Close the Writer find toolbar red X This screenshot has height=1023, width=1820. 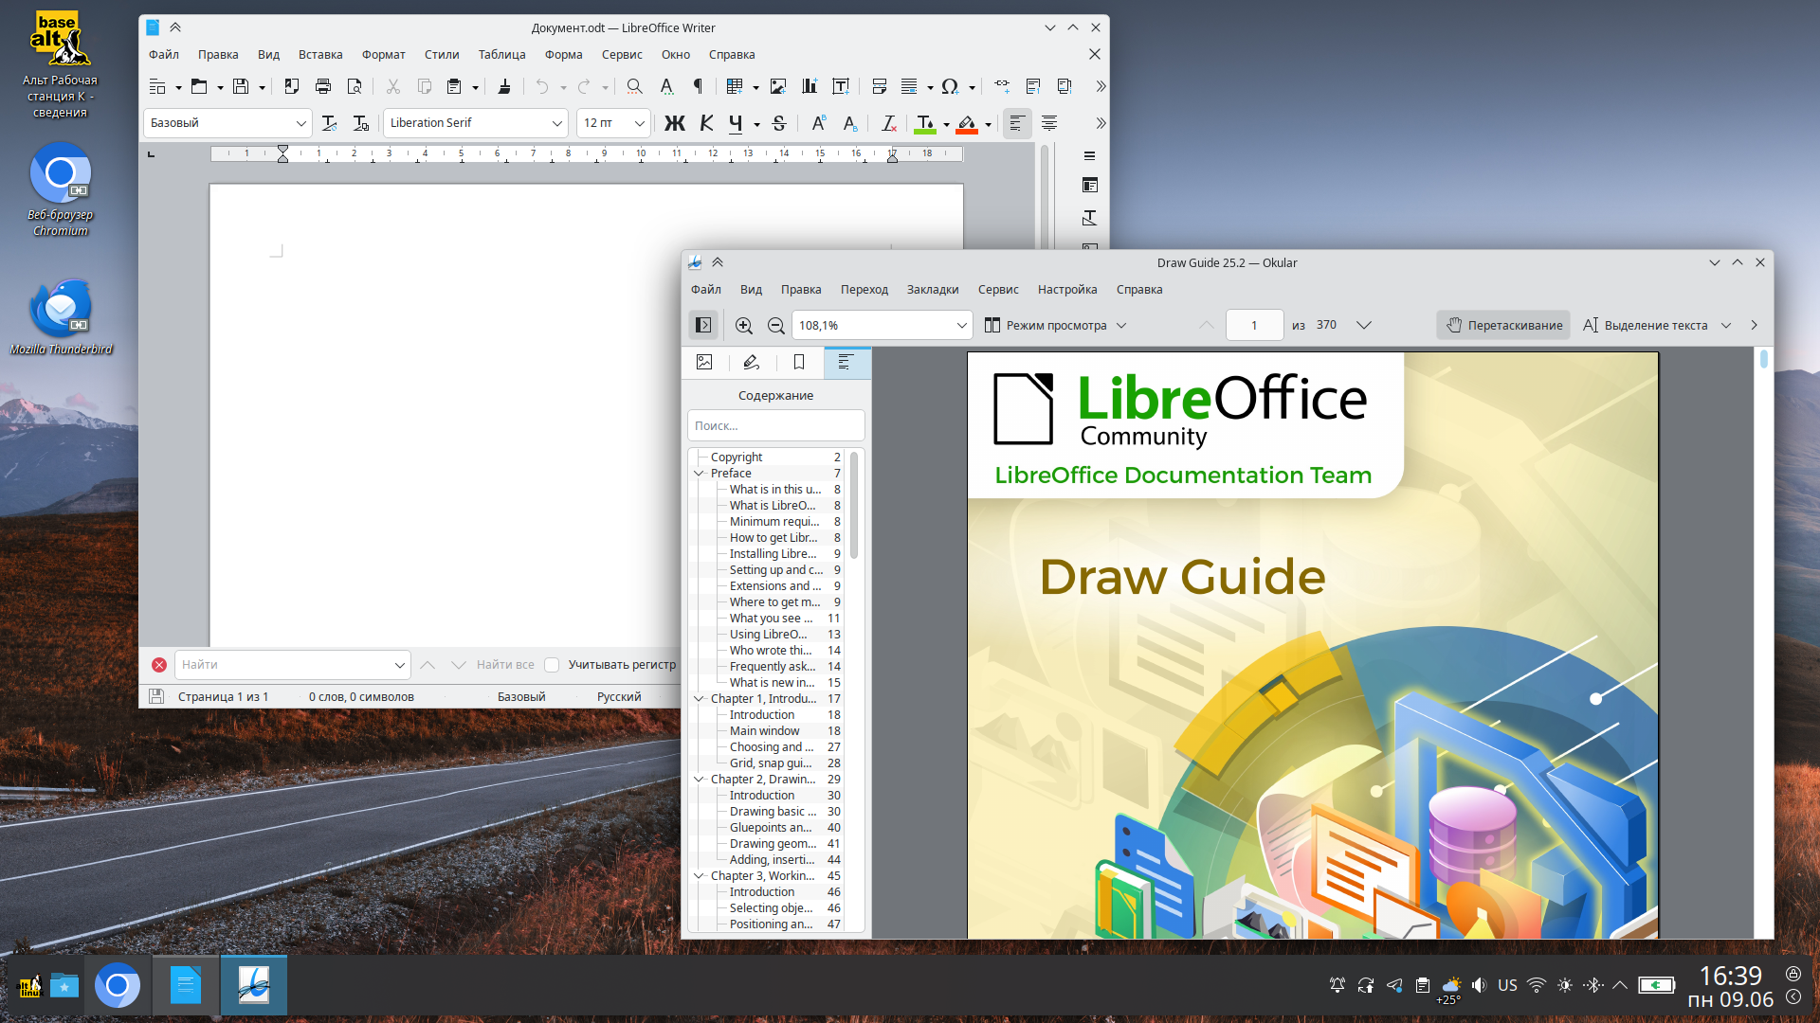[x=159, y=665]
